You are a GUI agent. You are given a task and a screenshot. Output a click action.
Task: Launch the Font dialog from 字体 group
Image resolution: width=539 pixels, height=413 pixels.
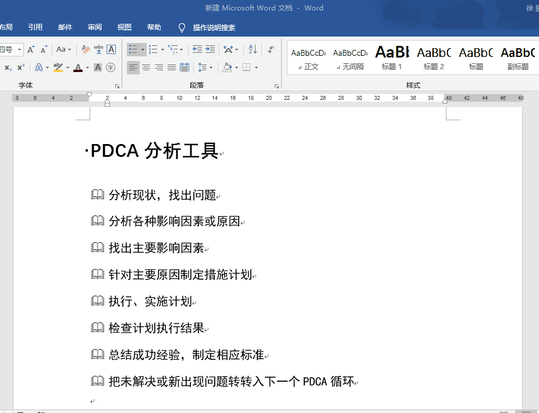click(x=117, y=86)
